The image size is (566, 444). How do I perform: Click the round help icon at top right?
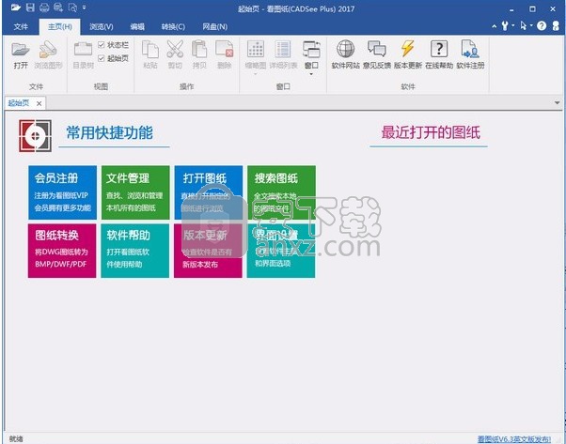point(542,26)
